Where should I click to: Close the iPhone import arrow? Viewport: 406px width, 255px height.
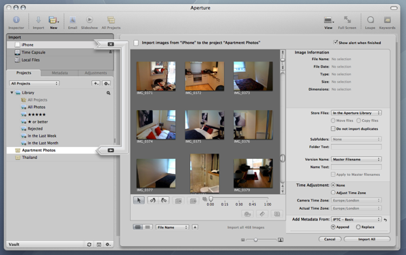pos(111,44)
